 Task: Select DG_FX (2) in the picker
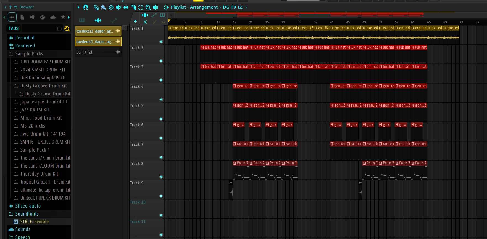coord(98,52)
